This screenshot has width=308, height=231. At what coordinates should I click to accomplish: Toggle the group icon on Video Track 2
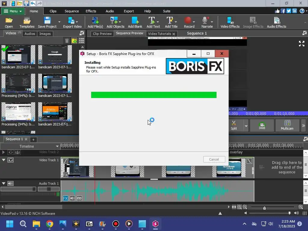(17, 152)
